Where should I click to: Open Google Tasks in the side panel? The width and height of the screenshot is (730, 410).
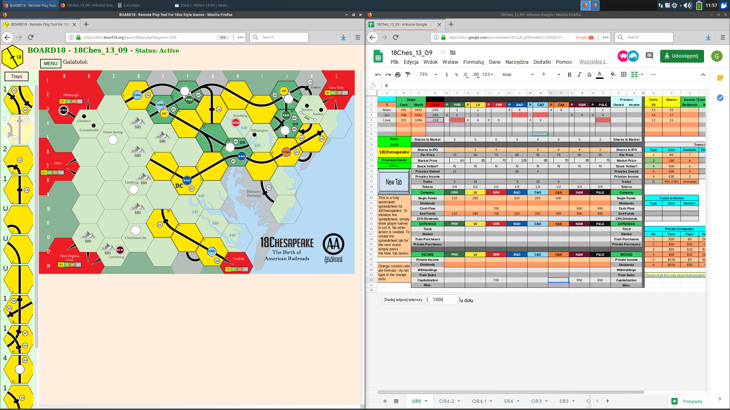720,98
